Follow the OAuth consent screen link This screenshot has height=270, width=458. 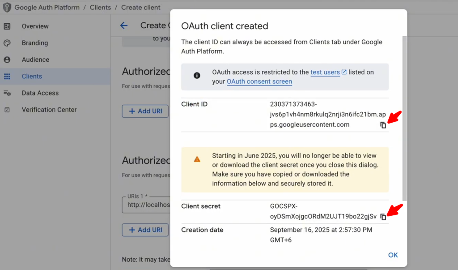(x=259, y=81)
